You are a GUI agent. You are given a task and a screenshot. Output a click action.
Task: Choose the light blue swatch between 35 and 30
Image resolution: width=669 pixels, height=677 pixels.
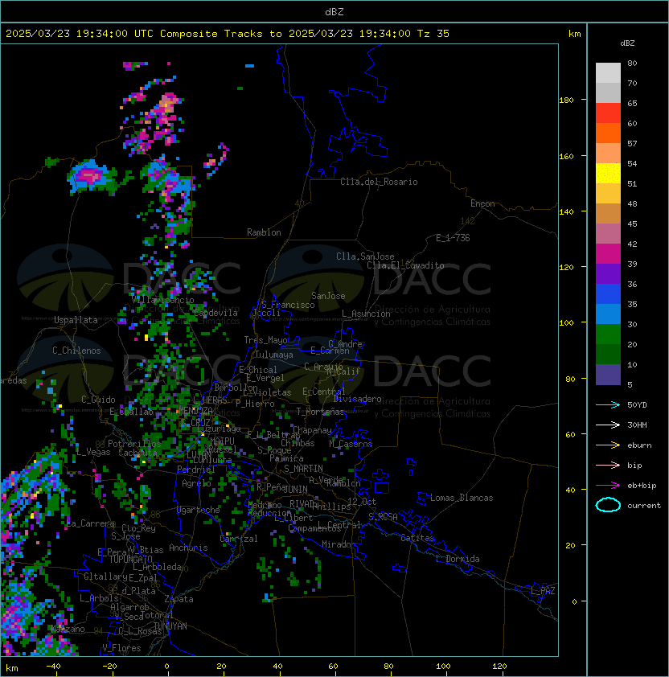click(x=608, y=314)
